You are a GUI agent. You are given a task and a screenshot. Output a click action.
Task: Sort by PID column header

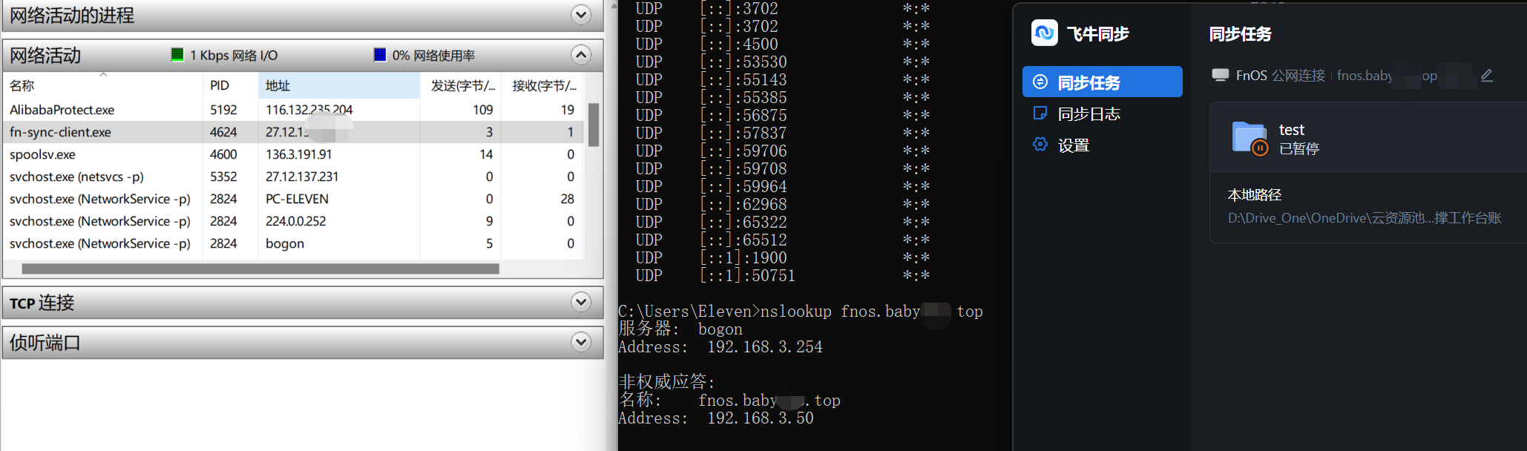click(x=230, y=85)
